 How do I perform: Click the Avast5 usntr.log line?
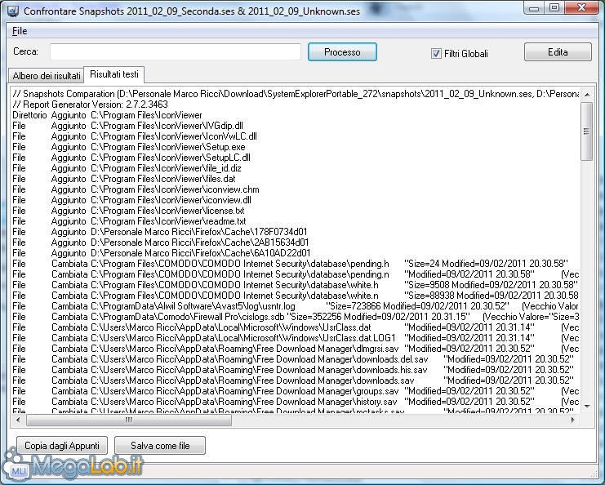(x=296, y=306)
